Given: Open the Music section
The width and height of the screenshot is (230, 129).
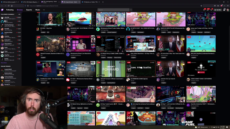Looking at the screenshot, I should (37, 10).
